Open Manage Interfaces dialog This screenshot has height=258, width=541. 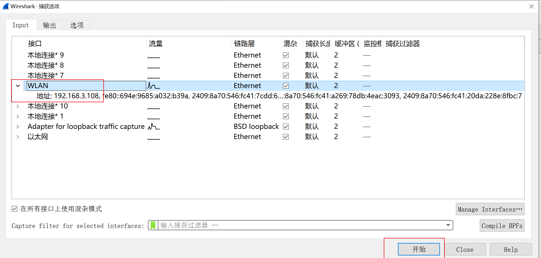point(490,209)
